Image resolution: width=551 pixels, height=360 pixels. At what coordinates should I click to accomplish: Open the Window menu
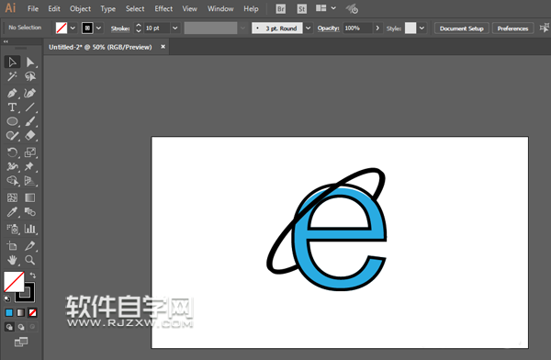tap(220, 9)
